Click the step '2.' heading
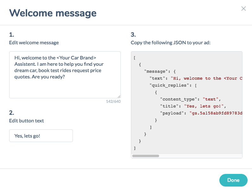The image size is (252, 191). tap(12, 113)
